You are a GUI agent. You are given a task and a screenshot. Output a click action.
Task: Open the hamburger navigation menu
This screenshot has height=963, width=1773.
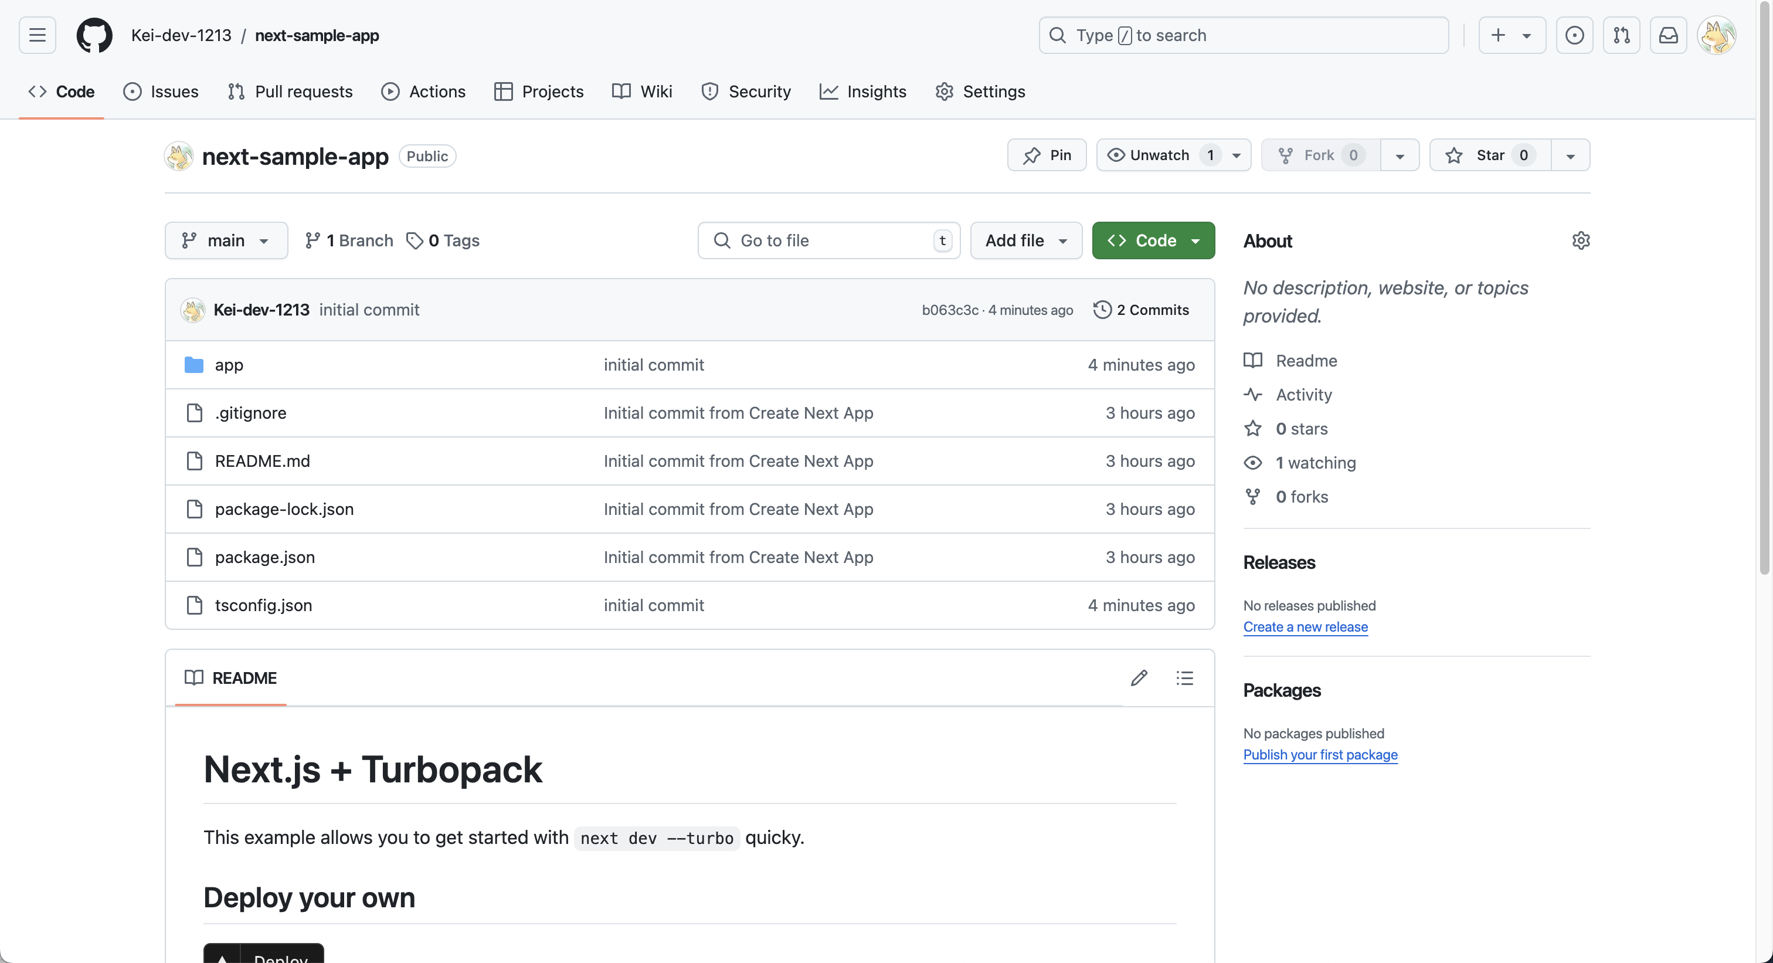37,35
